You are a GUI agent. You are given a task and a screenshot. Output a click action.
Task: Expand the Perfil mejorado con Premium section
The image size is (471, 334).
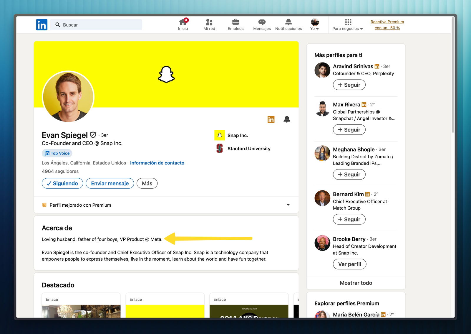tap(166, 205)
